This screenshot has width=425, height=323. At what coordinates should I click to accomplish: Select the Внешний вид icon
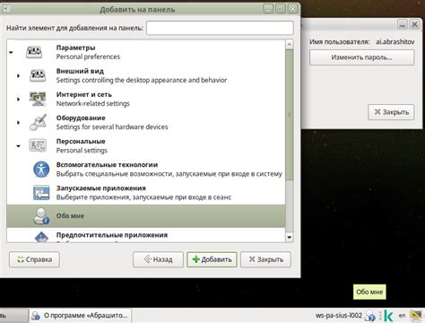tap(38, 75)
